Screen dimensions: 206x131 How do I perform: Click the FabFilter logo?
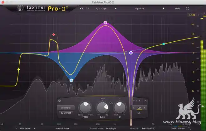point(31,8)
